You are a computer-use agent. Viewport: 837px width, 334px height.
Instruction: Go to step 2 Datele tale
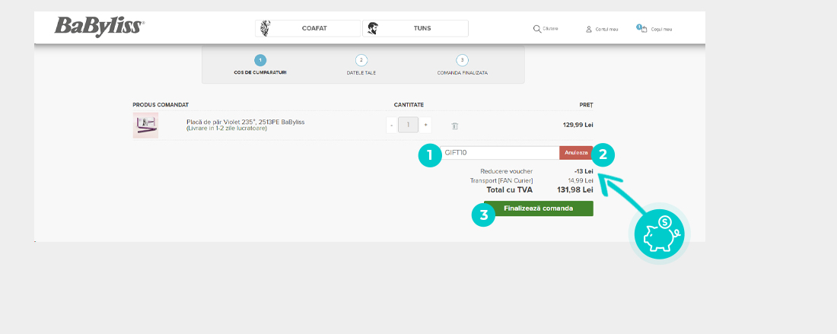361,60
